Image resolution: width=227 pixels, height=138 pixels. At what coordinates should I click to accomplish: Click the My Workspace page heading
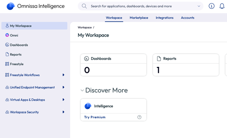(94, 35)
